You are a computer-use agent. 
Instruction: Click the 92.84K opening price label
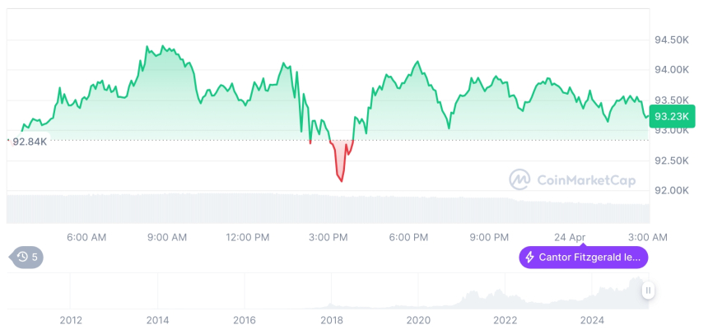click(x=30, y=142)
